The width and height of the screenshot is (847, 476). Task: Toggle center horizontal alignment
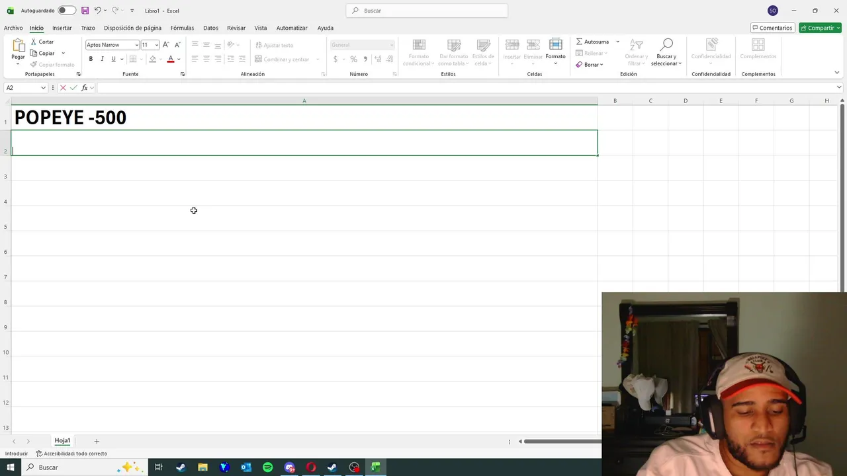click(206, 59)
